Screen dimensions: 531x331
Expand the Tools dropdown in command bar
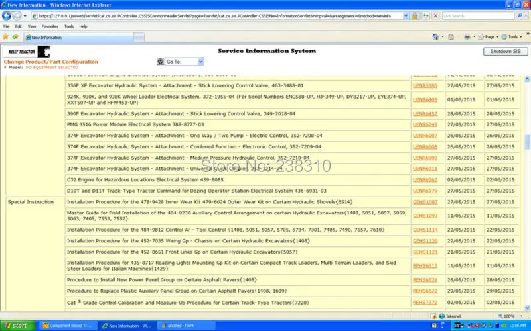pos(512,37)
